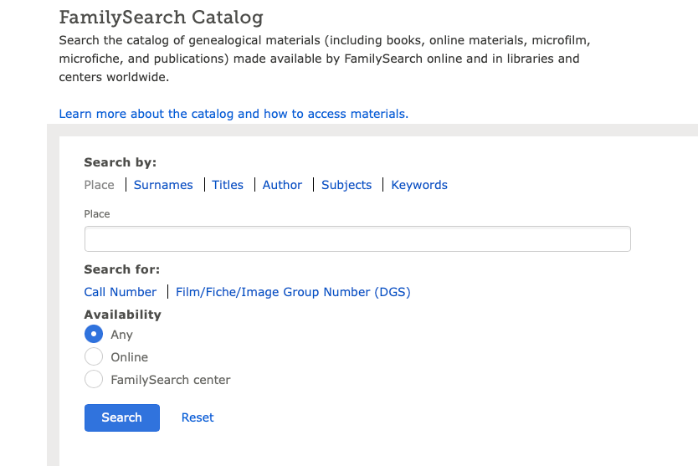Open the Keywords search tab
The image size is (698, 466).
click(x=419, y=185)
